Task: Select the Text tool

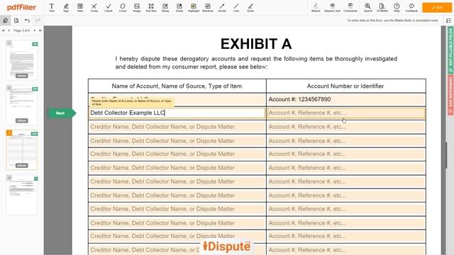Action: (x=52, y=8)
